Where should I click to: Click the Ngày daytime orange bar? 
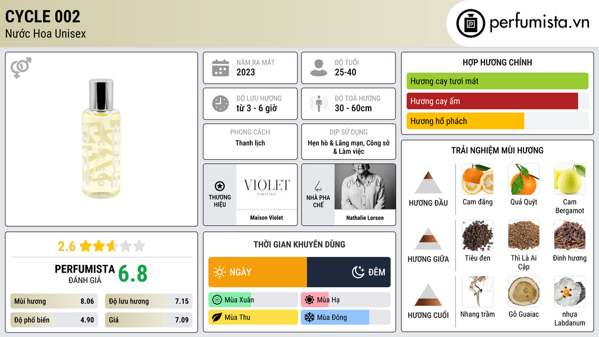[x=257, y=272]
